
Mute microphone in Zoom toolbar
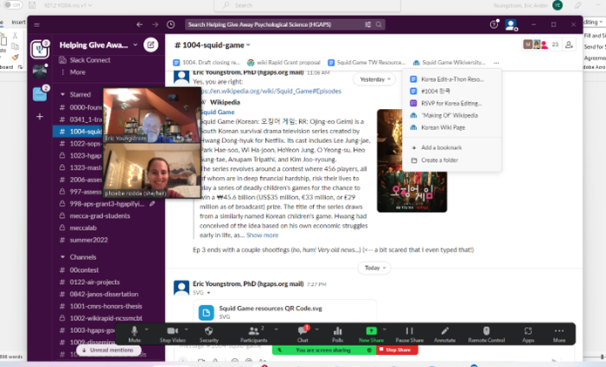point(134,332)
